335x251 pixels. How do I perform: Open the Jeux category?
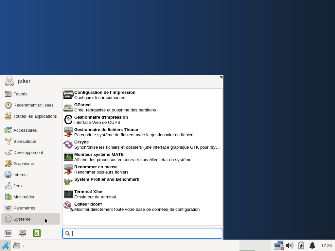point(30,186)
